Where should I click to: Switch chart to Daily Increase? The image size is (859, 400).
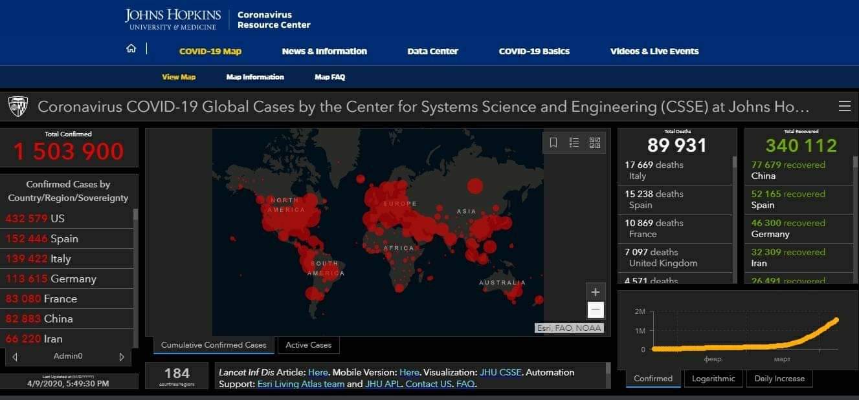click(779, 379)
